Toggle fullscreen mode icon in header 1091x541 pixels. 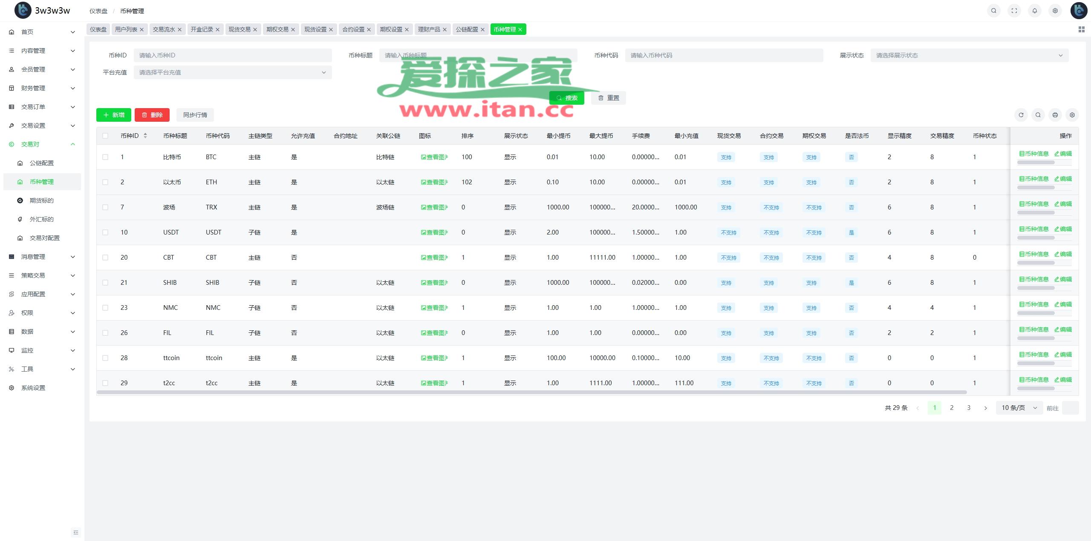pos(1014,11)
